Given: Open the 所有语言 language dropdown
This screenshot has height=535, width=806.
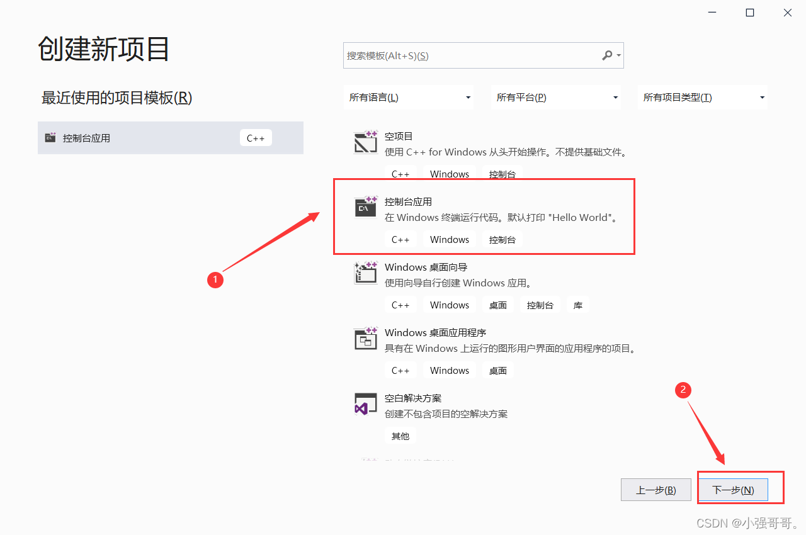Looking at the screenshot, I should [x=408, y=97].
